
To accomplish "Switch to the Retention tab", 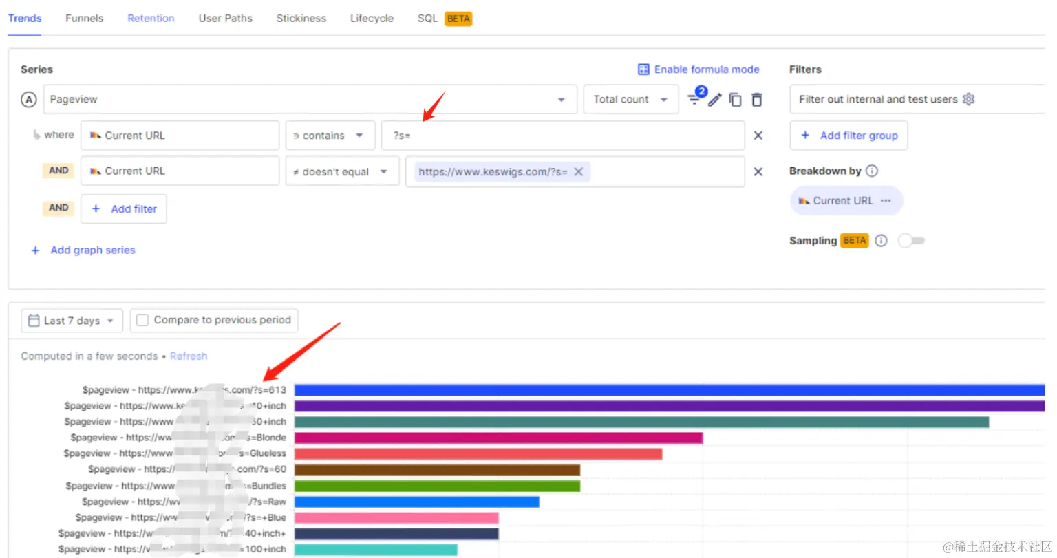I will click(x=151, y=18).
